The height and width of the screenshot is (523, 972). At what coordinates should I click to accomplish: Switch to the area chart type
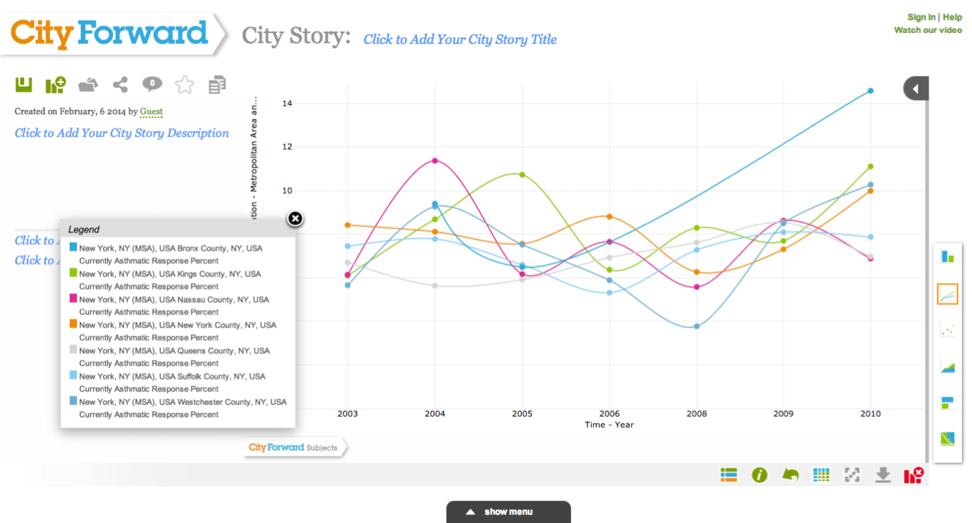(947, 367)
